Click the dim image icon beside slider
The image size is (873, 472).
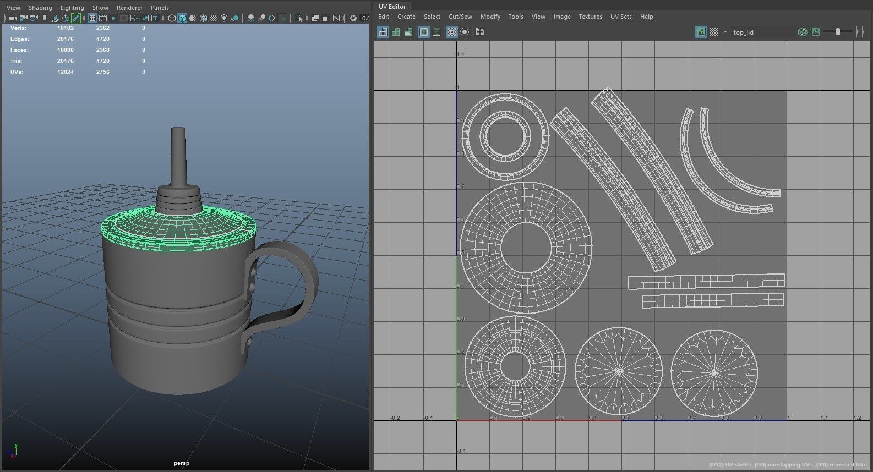pyautogui.click(x=816, y=32)
